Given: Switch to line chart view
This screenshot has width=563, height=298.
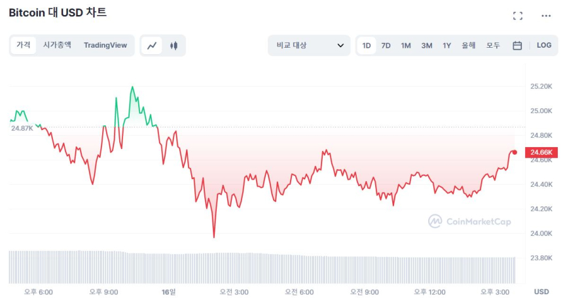Looking at the screenshot, I should (152, 46).
